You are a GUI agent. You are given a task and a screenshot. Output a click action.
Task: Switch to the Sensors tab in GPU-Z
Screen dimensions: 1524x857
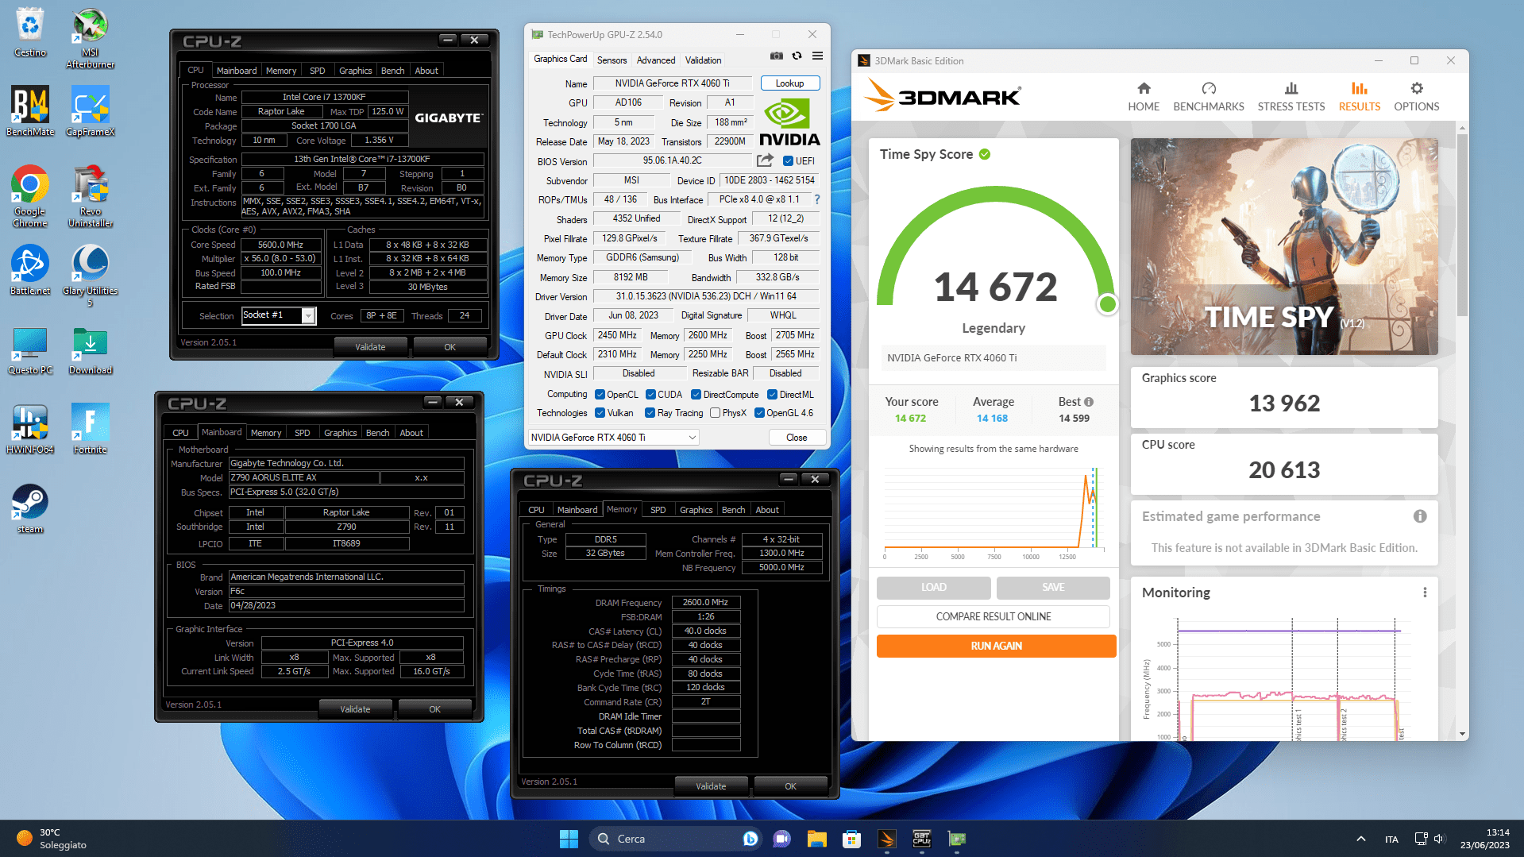(x=612, y=60)
